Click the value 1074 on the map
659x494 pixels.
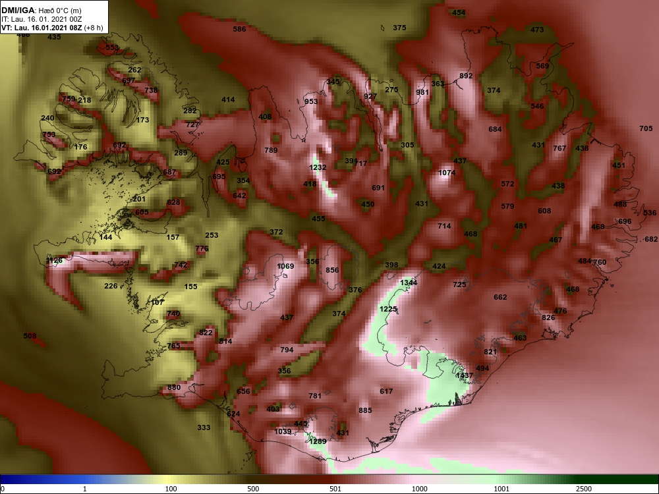[x=447, y=173]
